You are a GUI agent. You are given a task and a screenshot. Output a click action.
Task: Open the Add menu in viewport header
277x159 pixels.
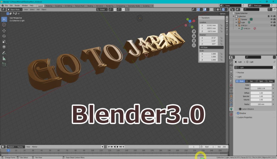click(x=38, y=10)
